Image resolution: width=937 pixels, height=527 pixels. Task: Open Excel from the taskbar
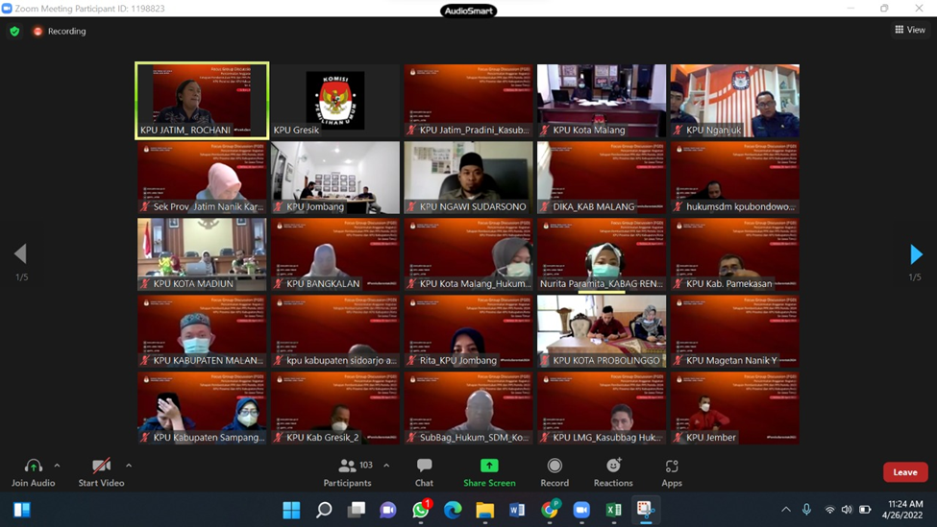click(x=613, y=510)
